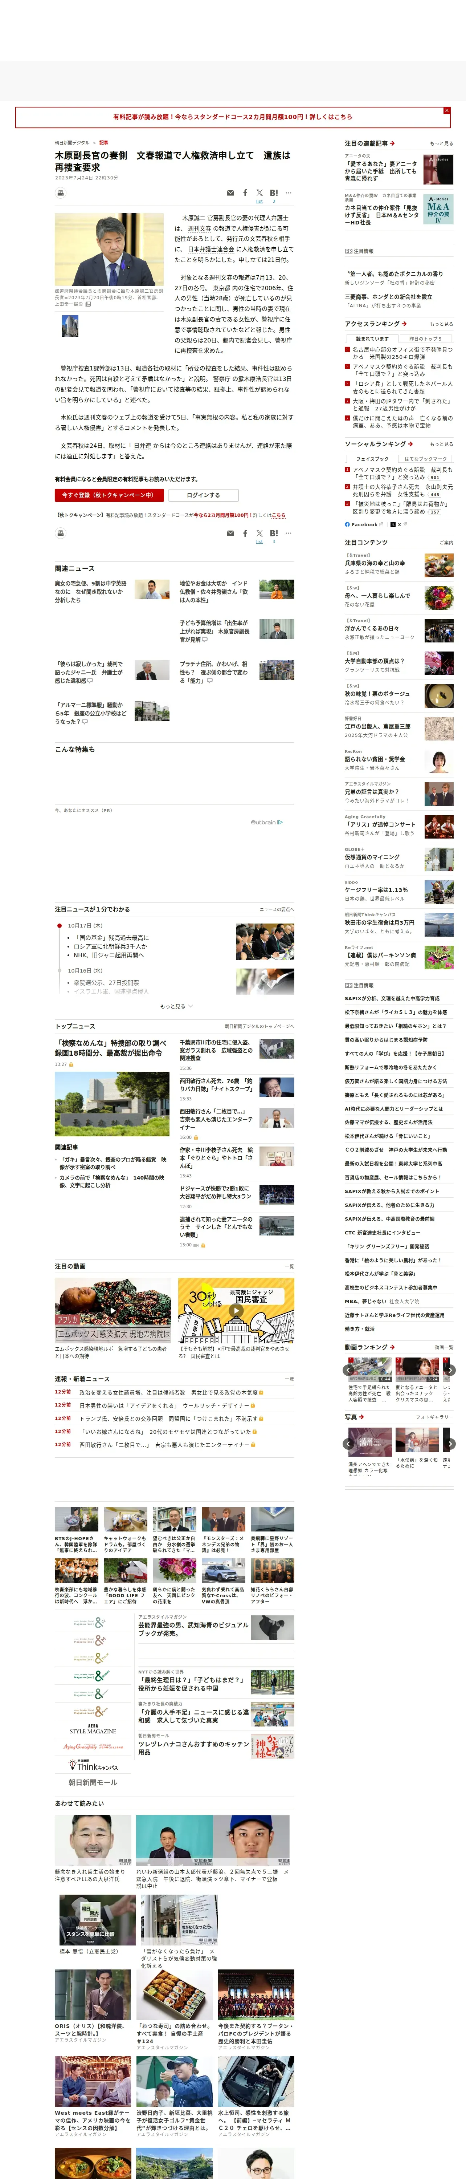
Task: Open 弁護士の大谷恭子さん死去 social ranking item
Action: 402,491
